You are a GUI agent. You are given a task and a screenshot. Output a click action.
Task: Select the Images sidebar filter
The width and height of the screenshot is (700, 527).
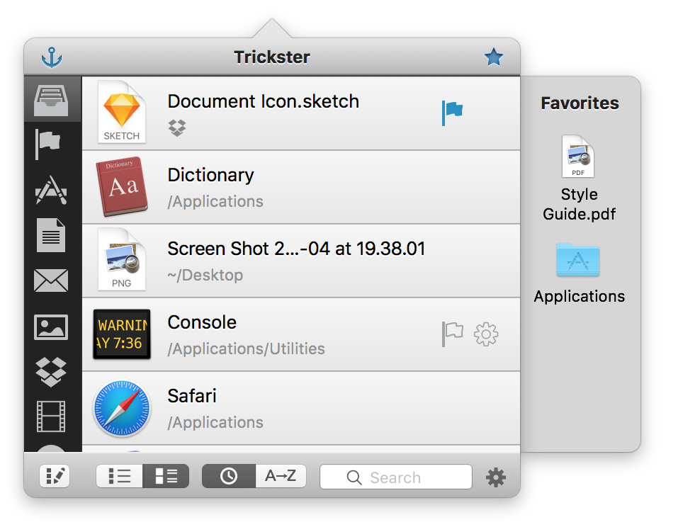tap(51, 327)
